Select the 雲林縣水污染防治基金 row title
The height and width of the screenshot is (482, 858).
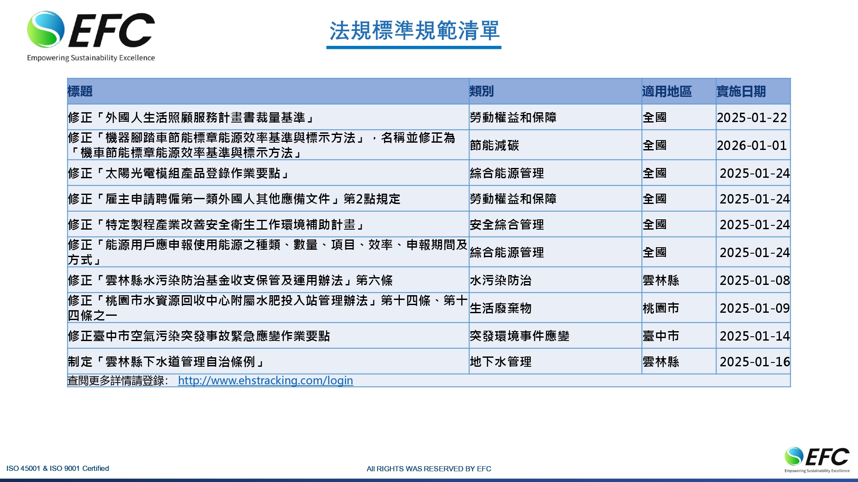point(230,280)
